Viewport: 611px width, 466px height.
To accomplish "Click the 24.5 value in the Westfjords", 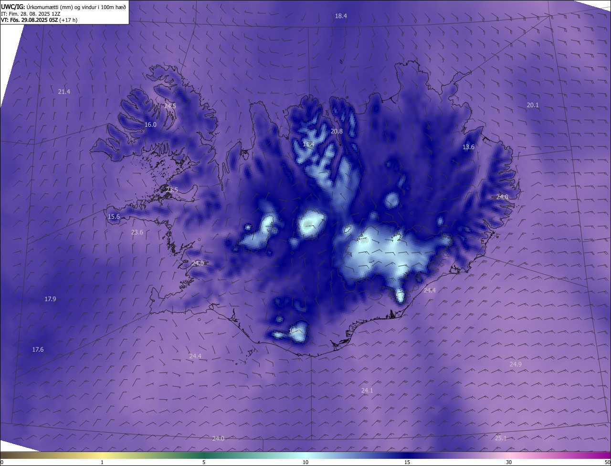I will click(x=170, y=106).
